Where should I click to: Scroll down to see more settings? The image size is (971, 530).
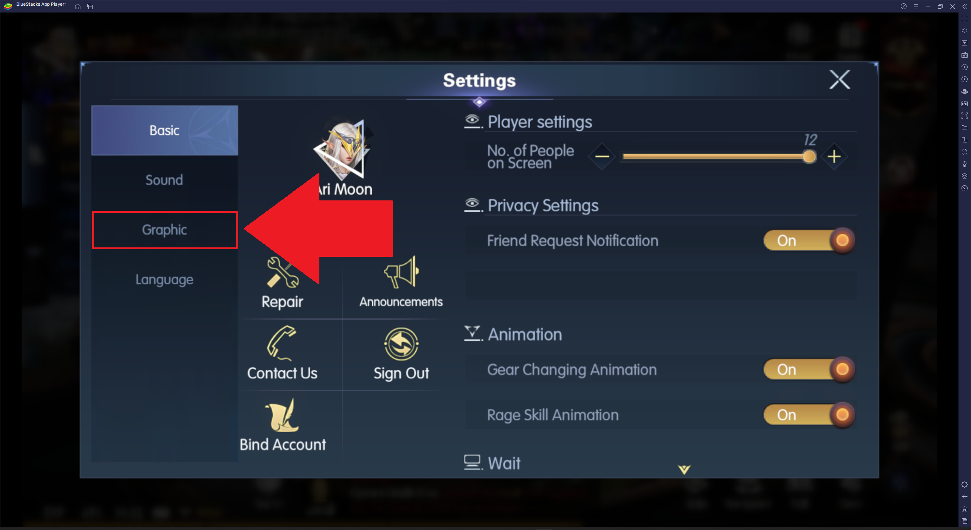[683, 469]
